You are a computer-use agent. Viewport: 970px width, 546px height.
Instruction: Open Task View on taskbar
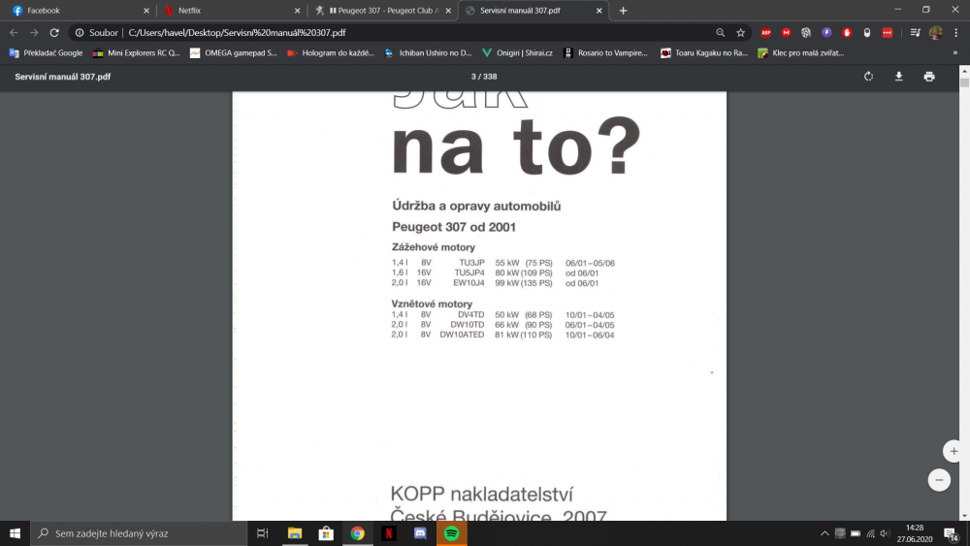(x=262, y=533)
